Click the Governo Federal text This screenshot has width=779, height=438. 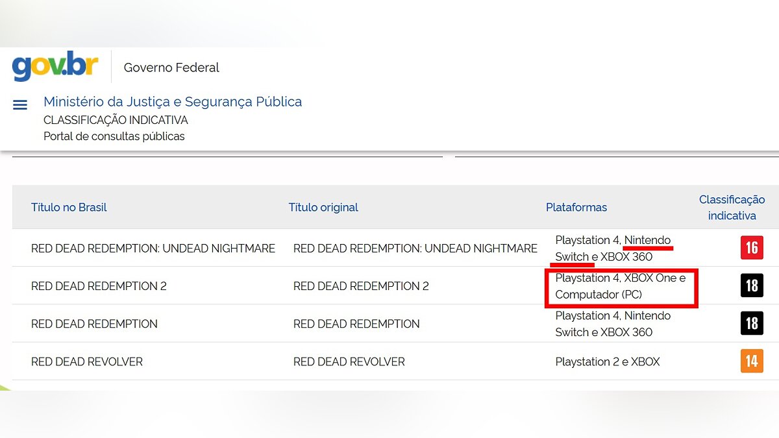pos(171,67)
